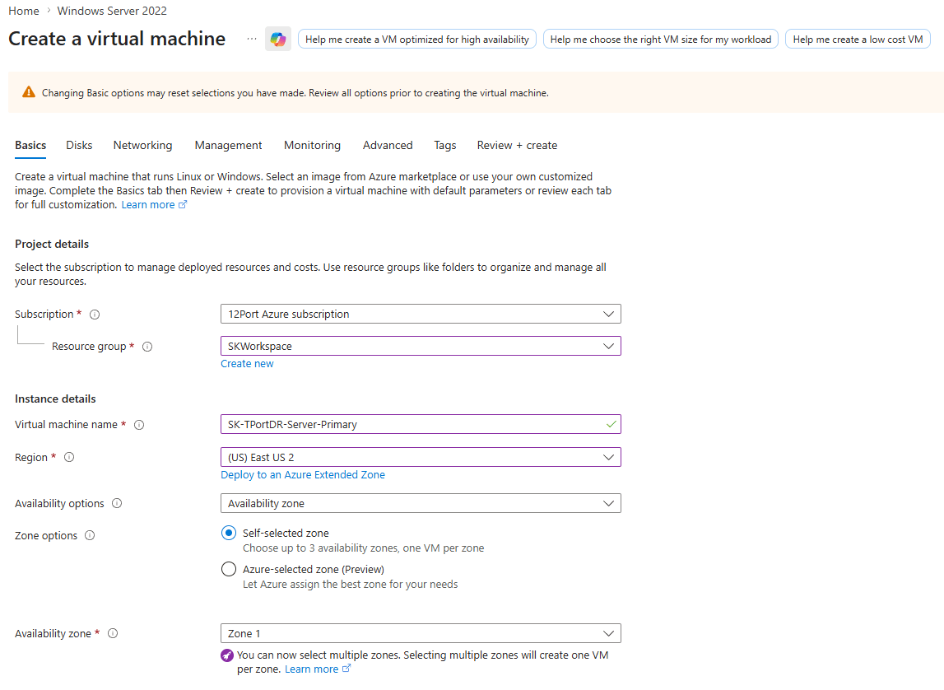This screenshot has width=944, height=690.
Task: Show info tooltip for Zone options
Action: pos(90,536)
